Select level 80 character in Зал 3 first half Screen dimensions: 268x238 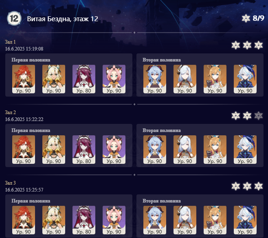[x=84, y=220]
